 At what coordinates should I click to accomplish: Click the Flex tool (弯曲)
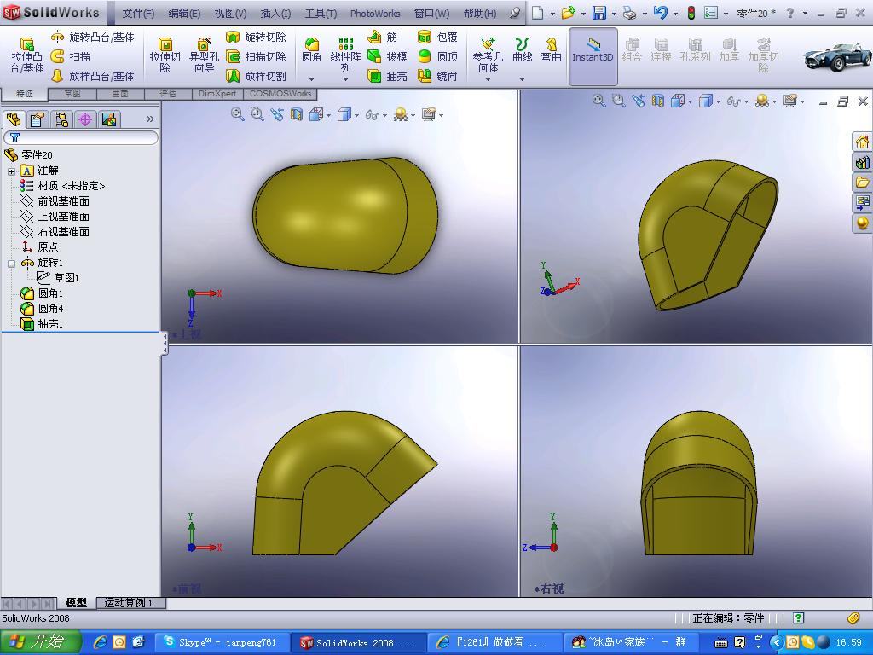point(552,50)
